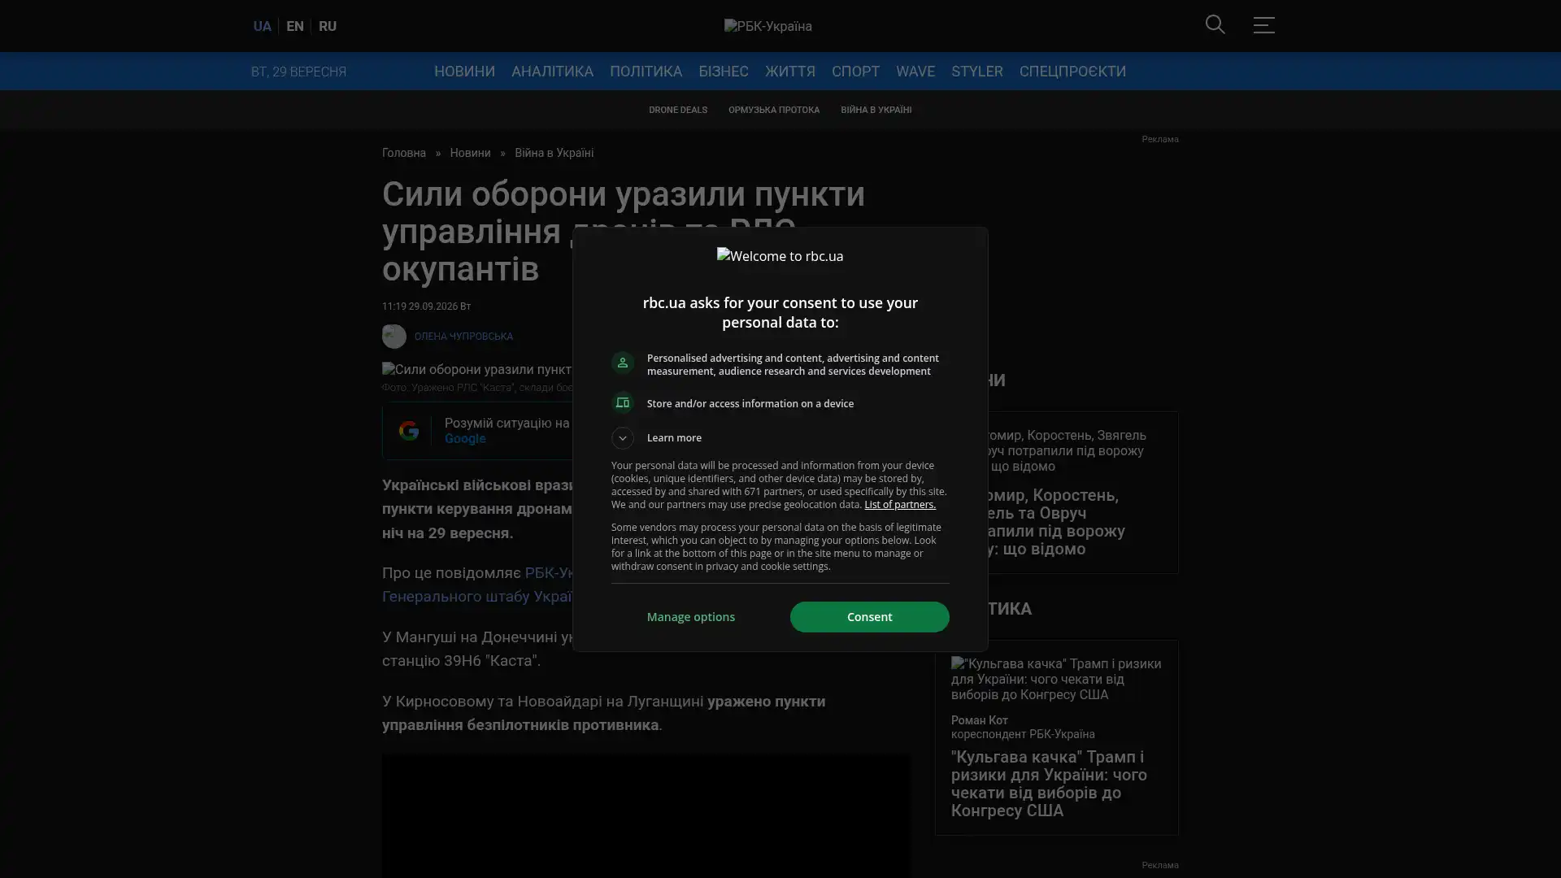Click the Кульгава качка article thumbnail
Screen dimensions: 1561x878
click(1056, 679)
